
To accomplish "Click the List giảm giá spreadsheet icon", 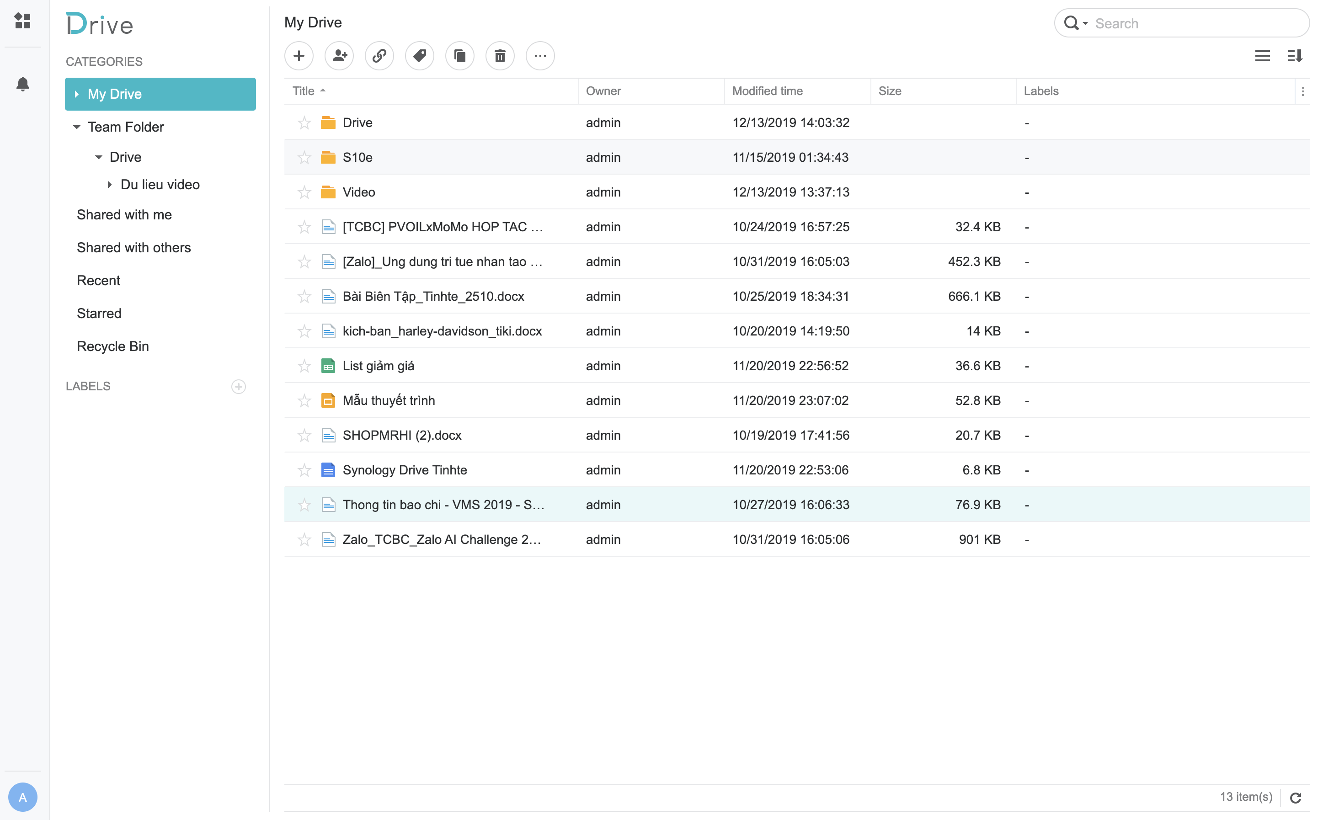I will click(328, 366).
